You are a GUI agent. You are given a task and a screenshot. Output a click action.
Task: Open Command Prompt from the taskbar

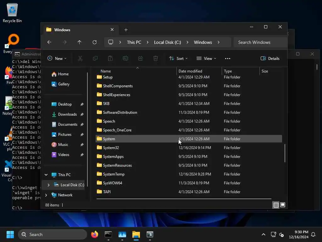tap(108, 234)
